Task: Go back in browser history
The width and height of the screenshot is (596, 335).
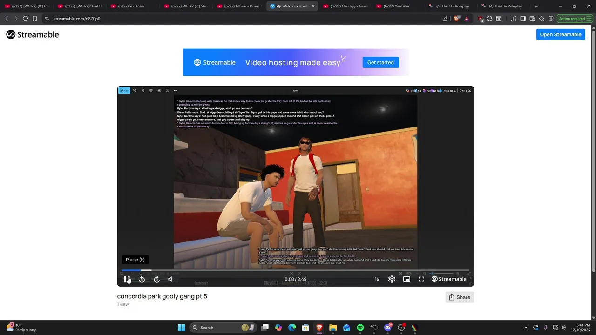Action: point(7,19)
